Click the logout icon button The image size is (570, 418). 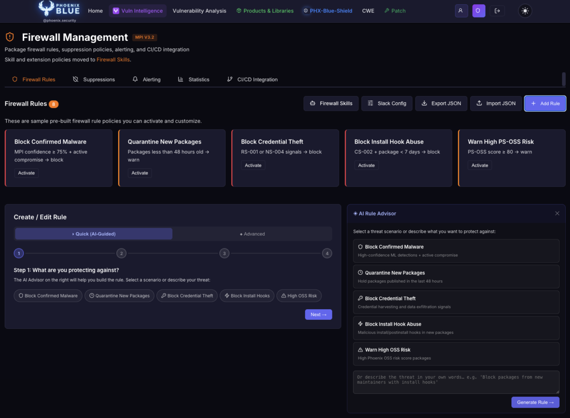[497, 11]
